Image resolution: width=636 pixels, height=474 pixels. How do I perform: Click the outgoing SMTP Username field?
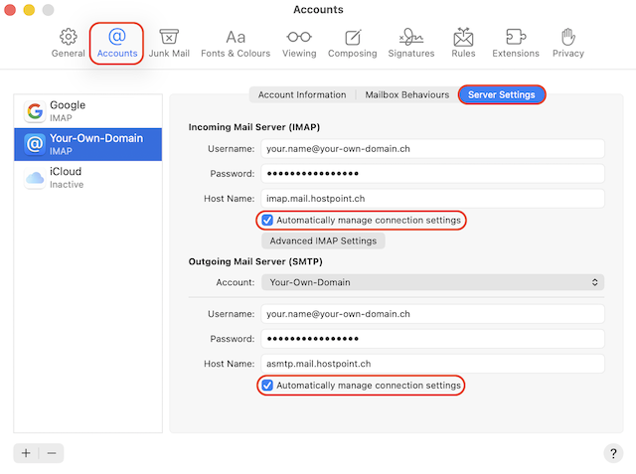433,314
